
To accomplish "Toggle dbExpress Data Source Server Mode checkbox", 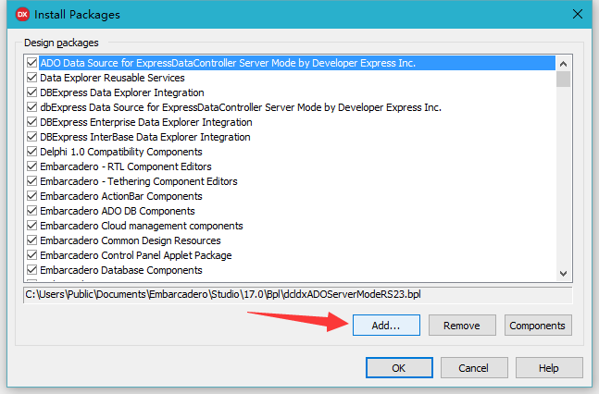I will [32, 107].
